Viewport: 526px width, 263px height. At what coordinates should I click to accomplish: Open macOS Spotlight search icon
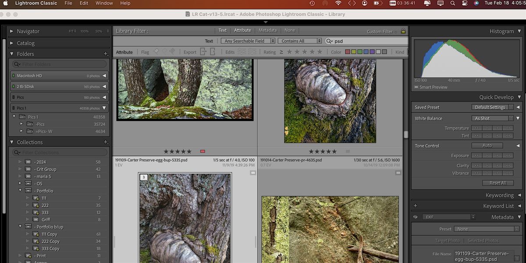pyautogui.click(x=453, y=3)
